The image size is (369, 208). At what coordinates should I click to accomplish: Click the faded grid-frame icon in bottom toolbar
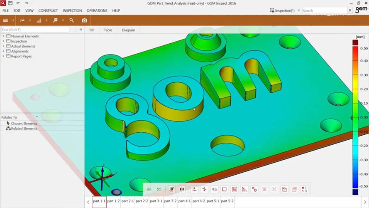(x=264, y=189)
